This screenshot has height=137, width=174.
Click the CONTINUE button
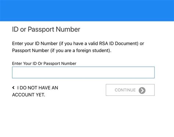click(x=130, y=90)
